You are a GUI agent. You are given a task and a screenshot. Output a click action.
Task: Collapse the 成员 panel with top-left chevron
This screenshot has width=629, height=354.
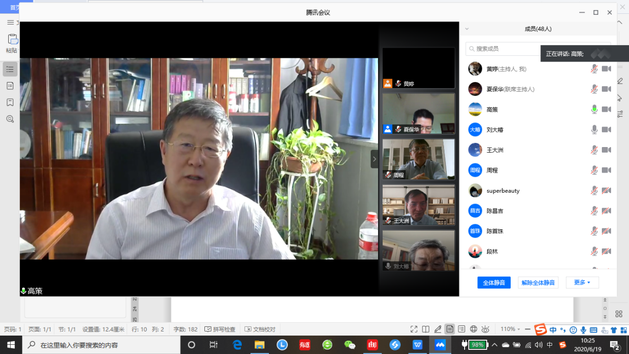[467, 29]
